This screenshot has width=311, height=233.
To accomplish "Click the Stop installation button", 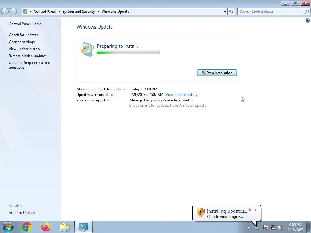I will [x=217, y=73].
